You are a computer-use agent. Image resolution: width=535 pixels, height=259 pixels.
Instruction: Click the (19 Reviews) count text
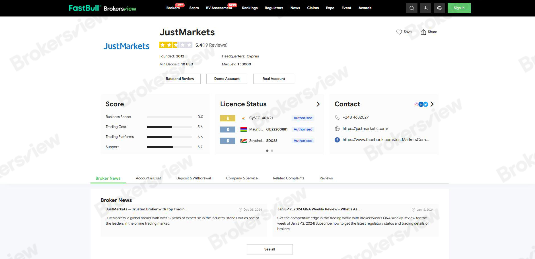215,45
